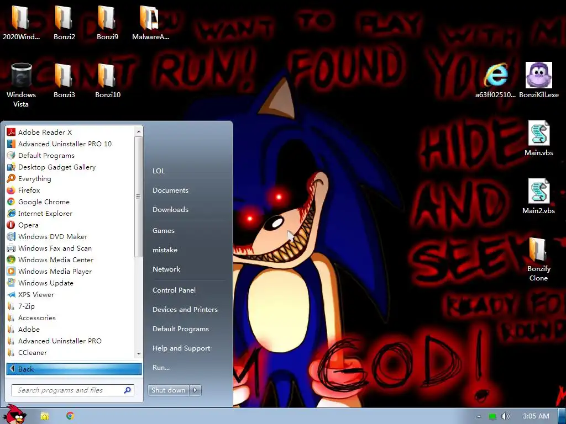This screenshot has width=566, height=424.
Task: Open Internet Explorer from programs list
Action: [71, 214]
